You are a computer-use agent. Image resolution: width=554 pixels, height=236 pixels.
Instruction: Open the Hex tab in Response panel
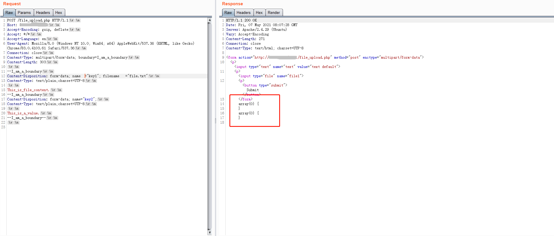259,12
